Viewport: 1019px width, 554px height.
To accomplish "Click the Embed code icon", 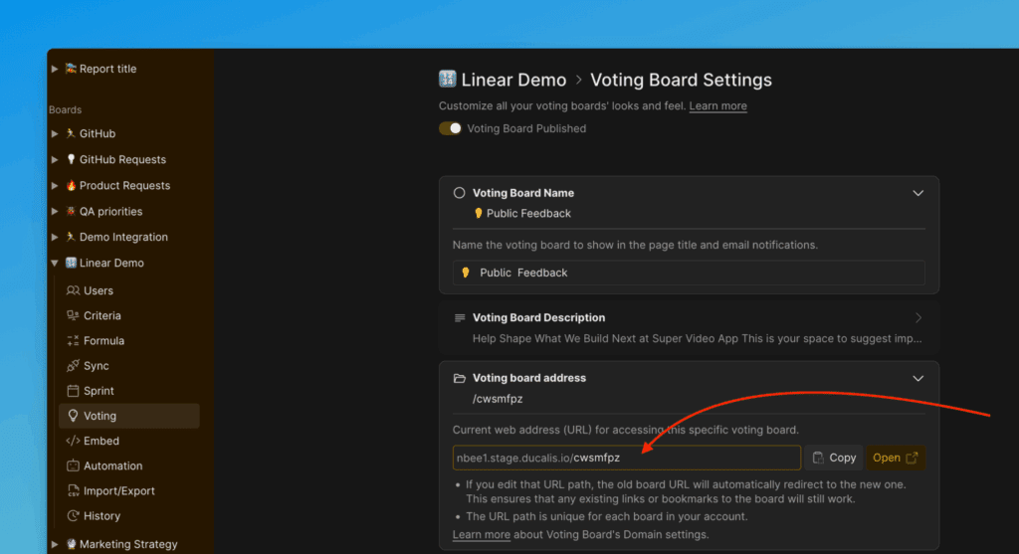I will 73,441.
